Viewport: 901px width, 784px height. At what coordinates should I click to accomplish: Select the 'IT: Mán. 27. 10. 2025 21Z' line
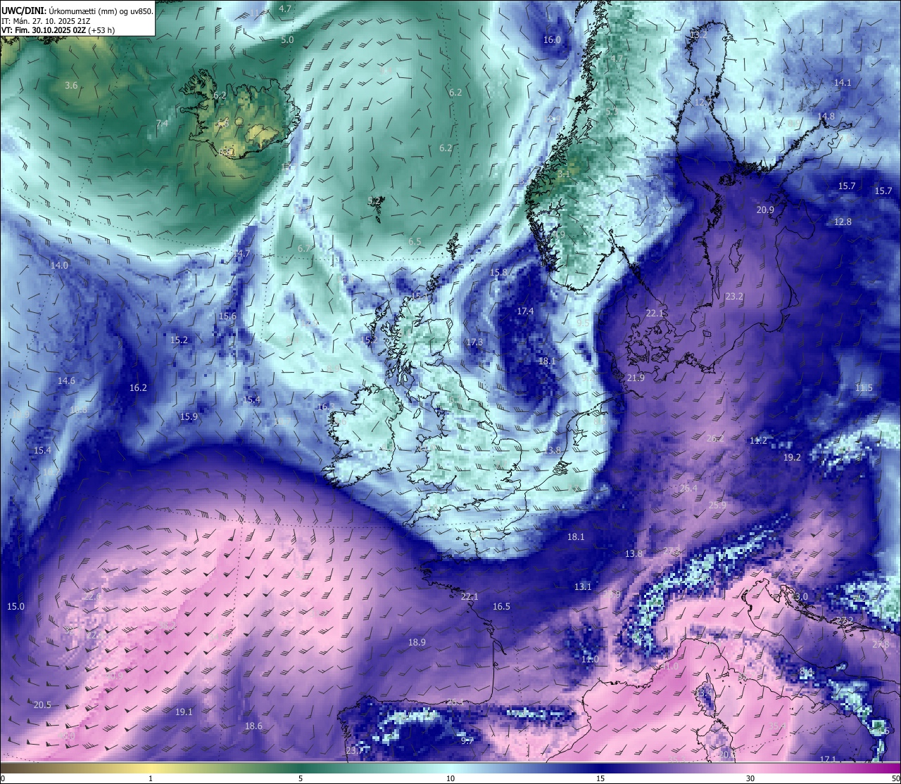[x=46, y=21]
